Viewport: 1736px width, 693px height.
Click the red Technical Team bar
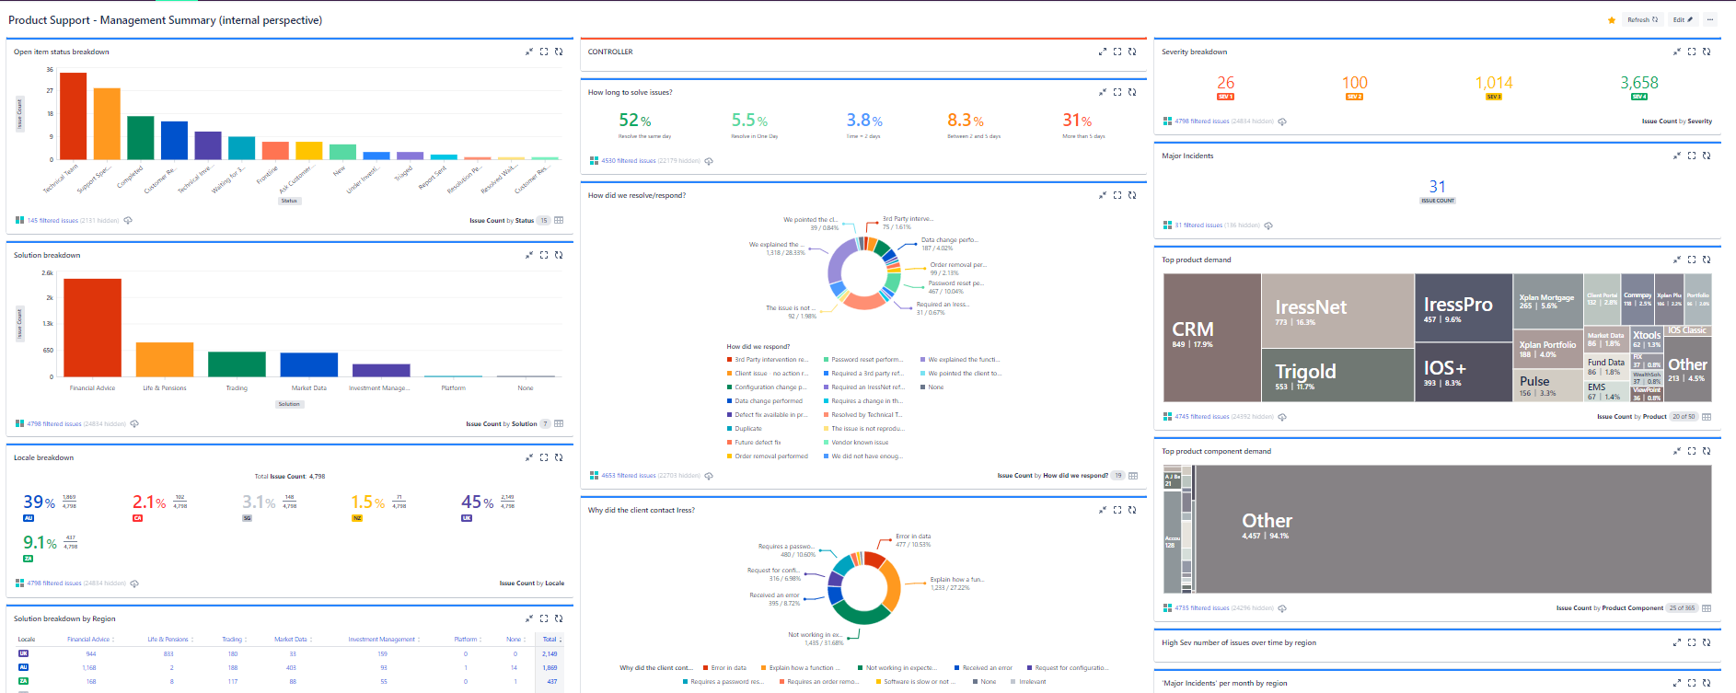coord(73,115)
